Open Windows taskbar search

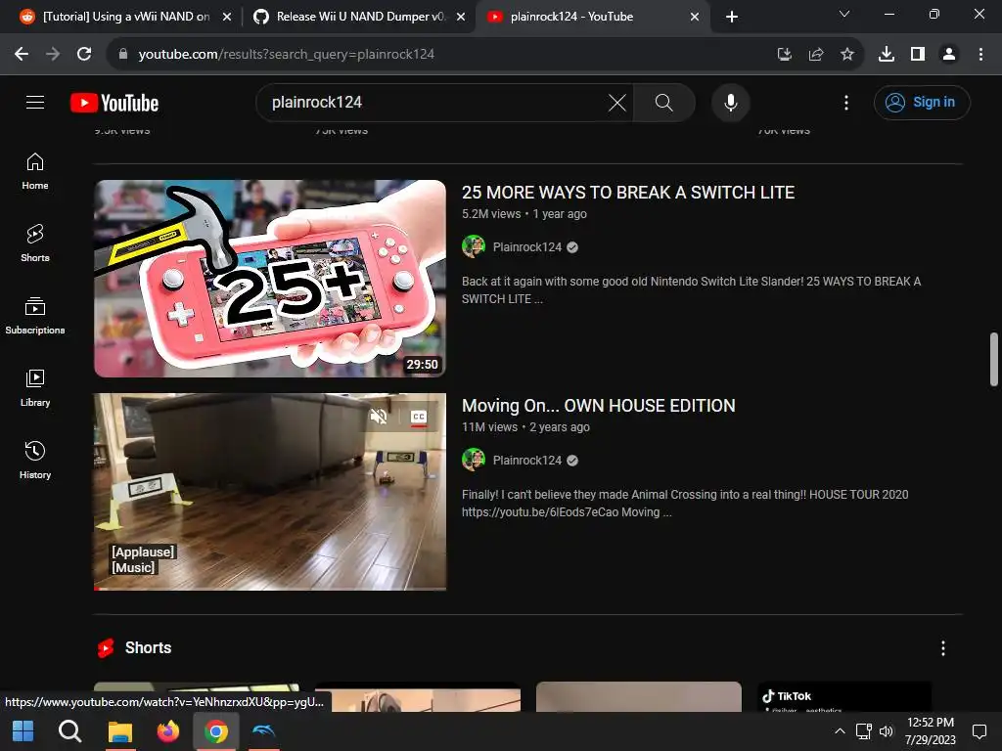coord(69,731)
